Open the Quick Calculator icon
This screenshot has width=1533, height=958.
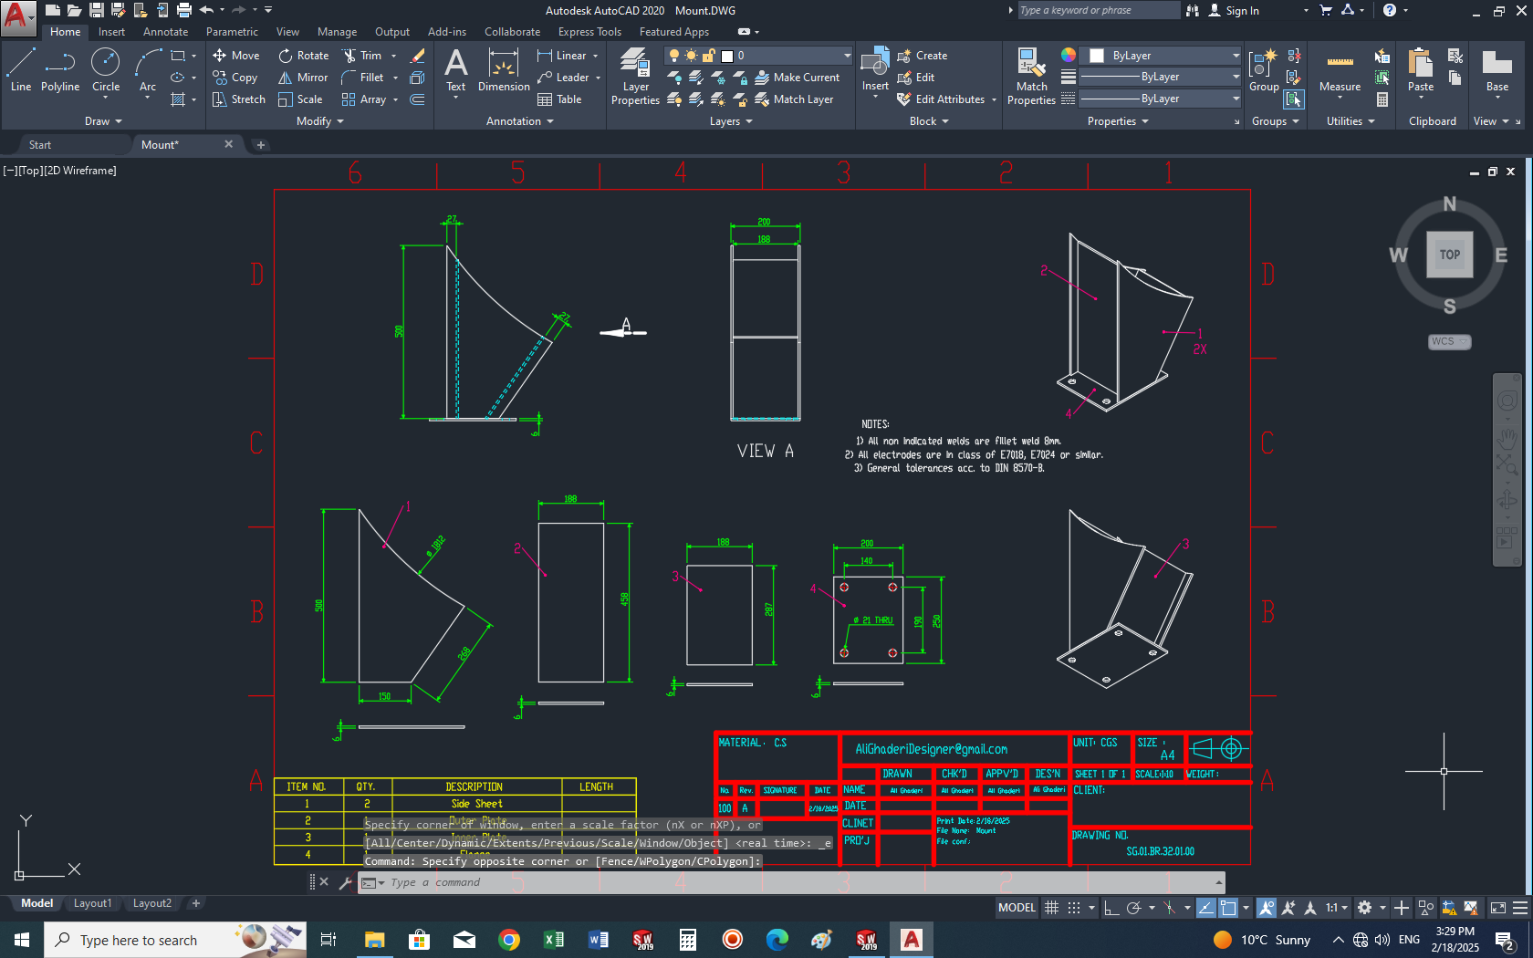tap(1382, 99)
